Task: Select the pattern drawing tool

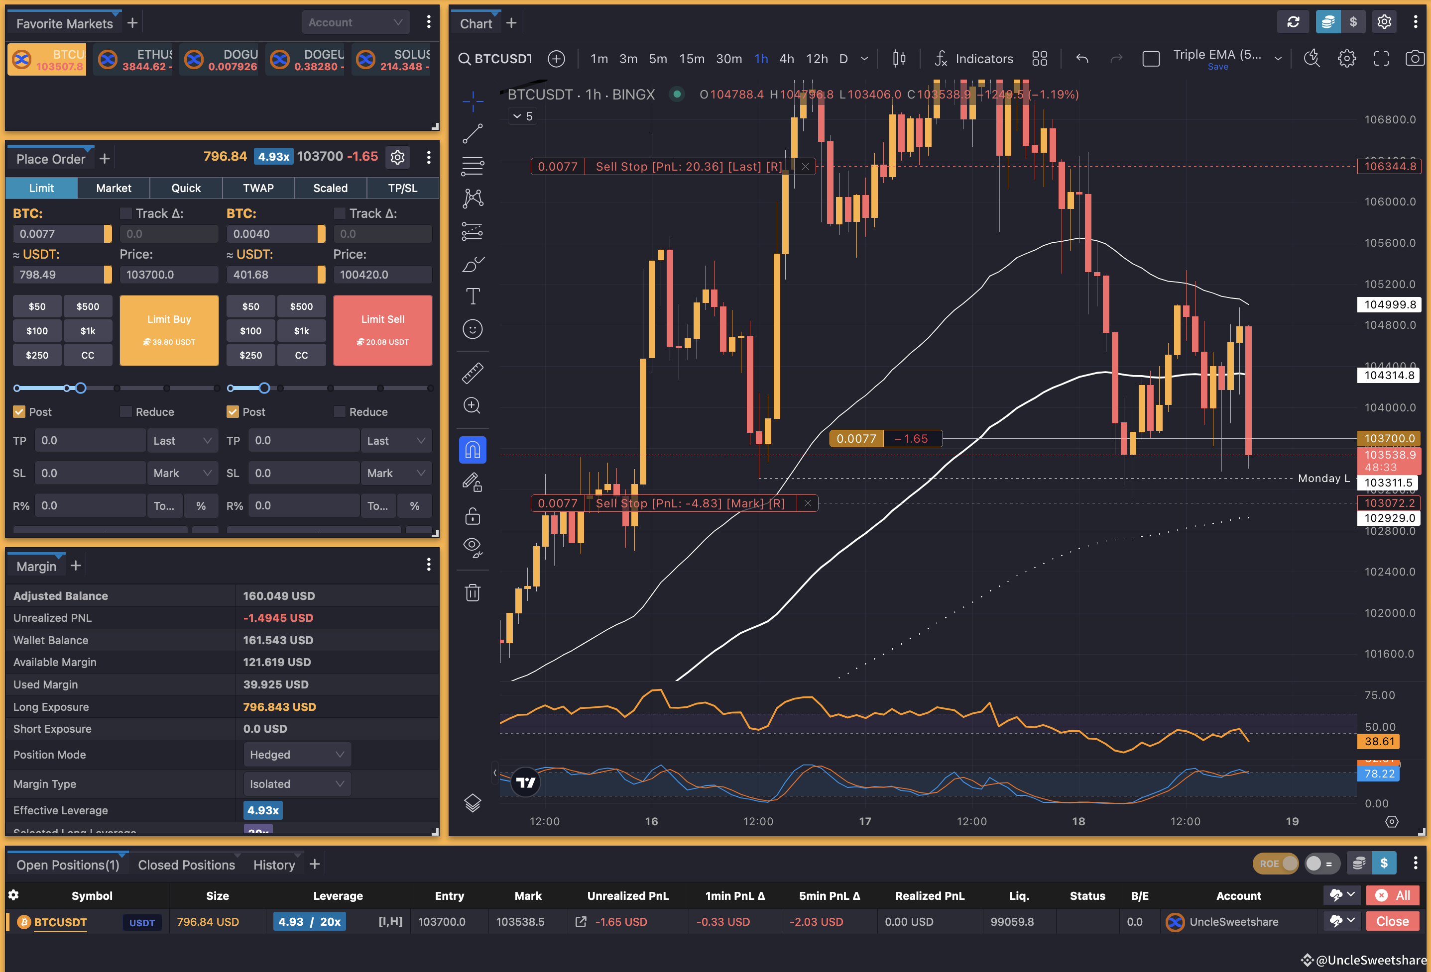Action: (473, 198)
